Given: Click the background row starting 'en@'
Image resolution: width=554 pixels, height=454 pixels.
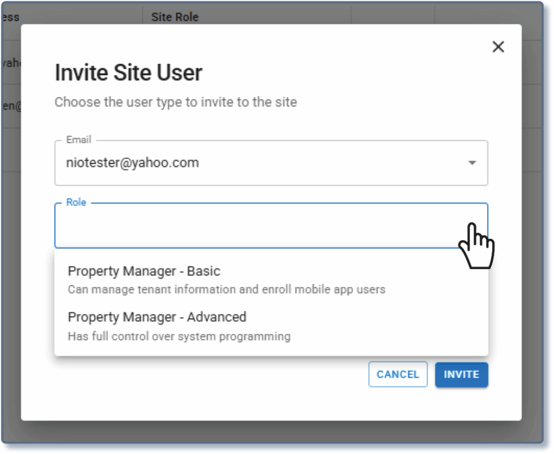Looking at the screenshot, I should pyautogui.click(x=10, y=107).
